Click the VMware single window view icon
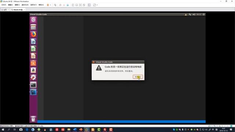Image resolution: width=235 pixels, height=132 pixels. (77, 5)
